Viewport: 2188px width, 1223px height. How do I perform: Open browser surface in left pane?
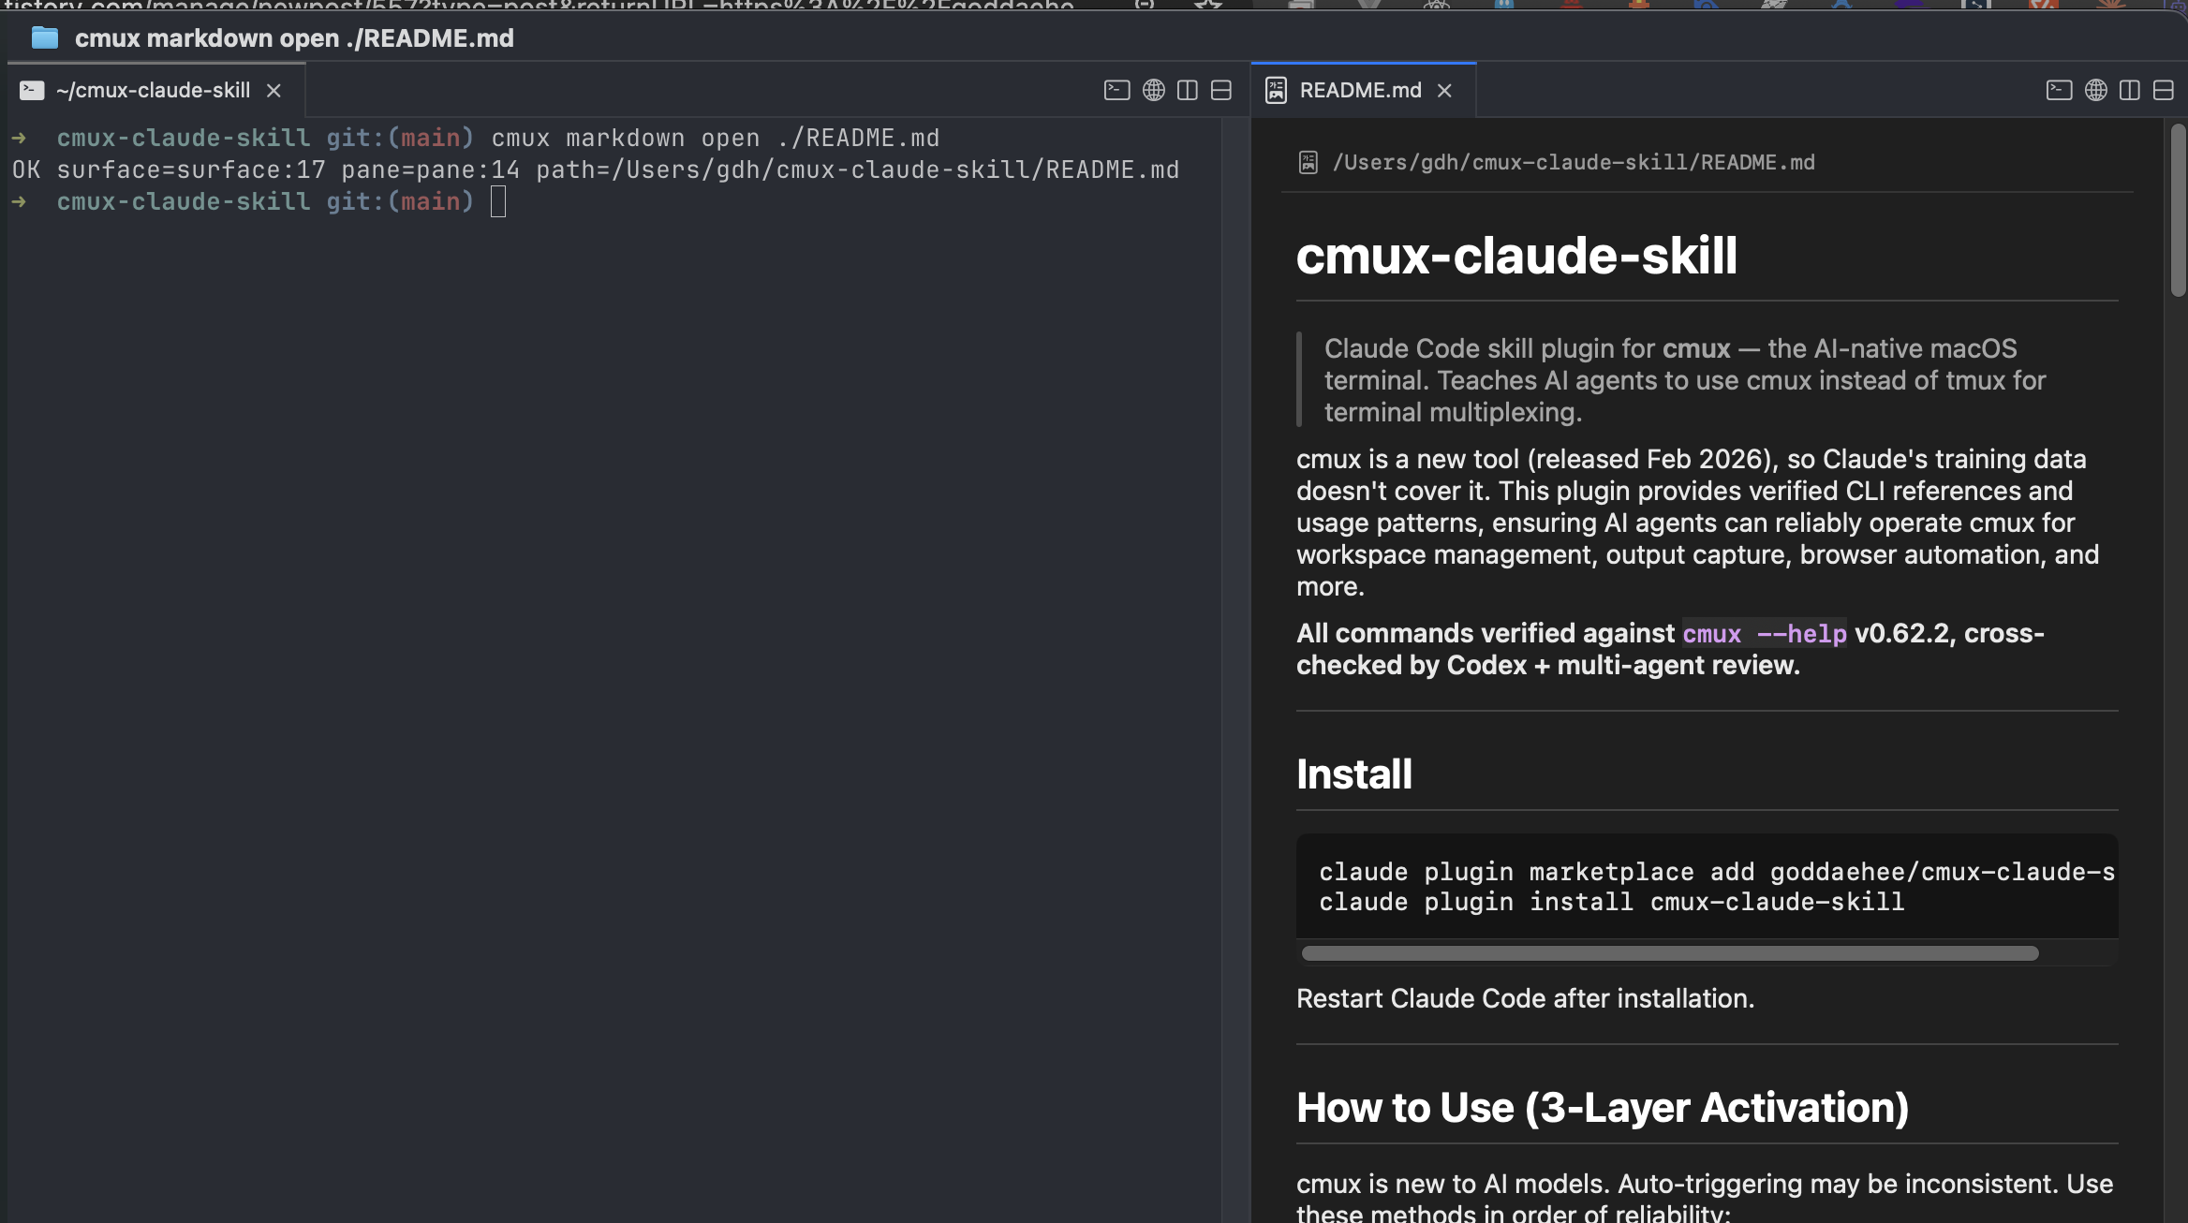coord(1153,90)
